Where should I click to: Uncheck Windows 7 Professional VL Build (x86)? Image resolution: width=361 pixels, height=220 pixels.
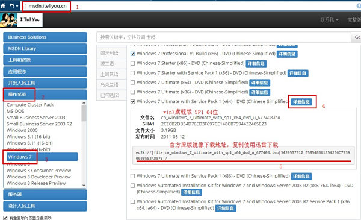pos(132,54)
